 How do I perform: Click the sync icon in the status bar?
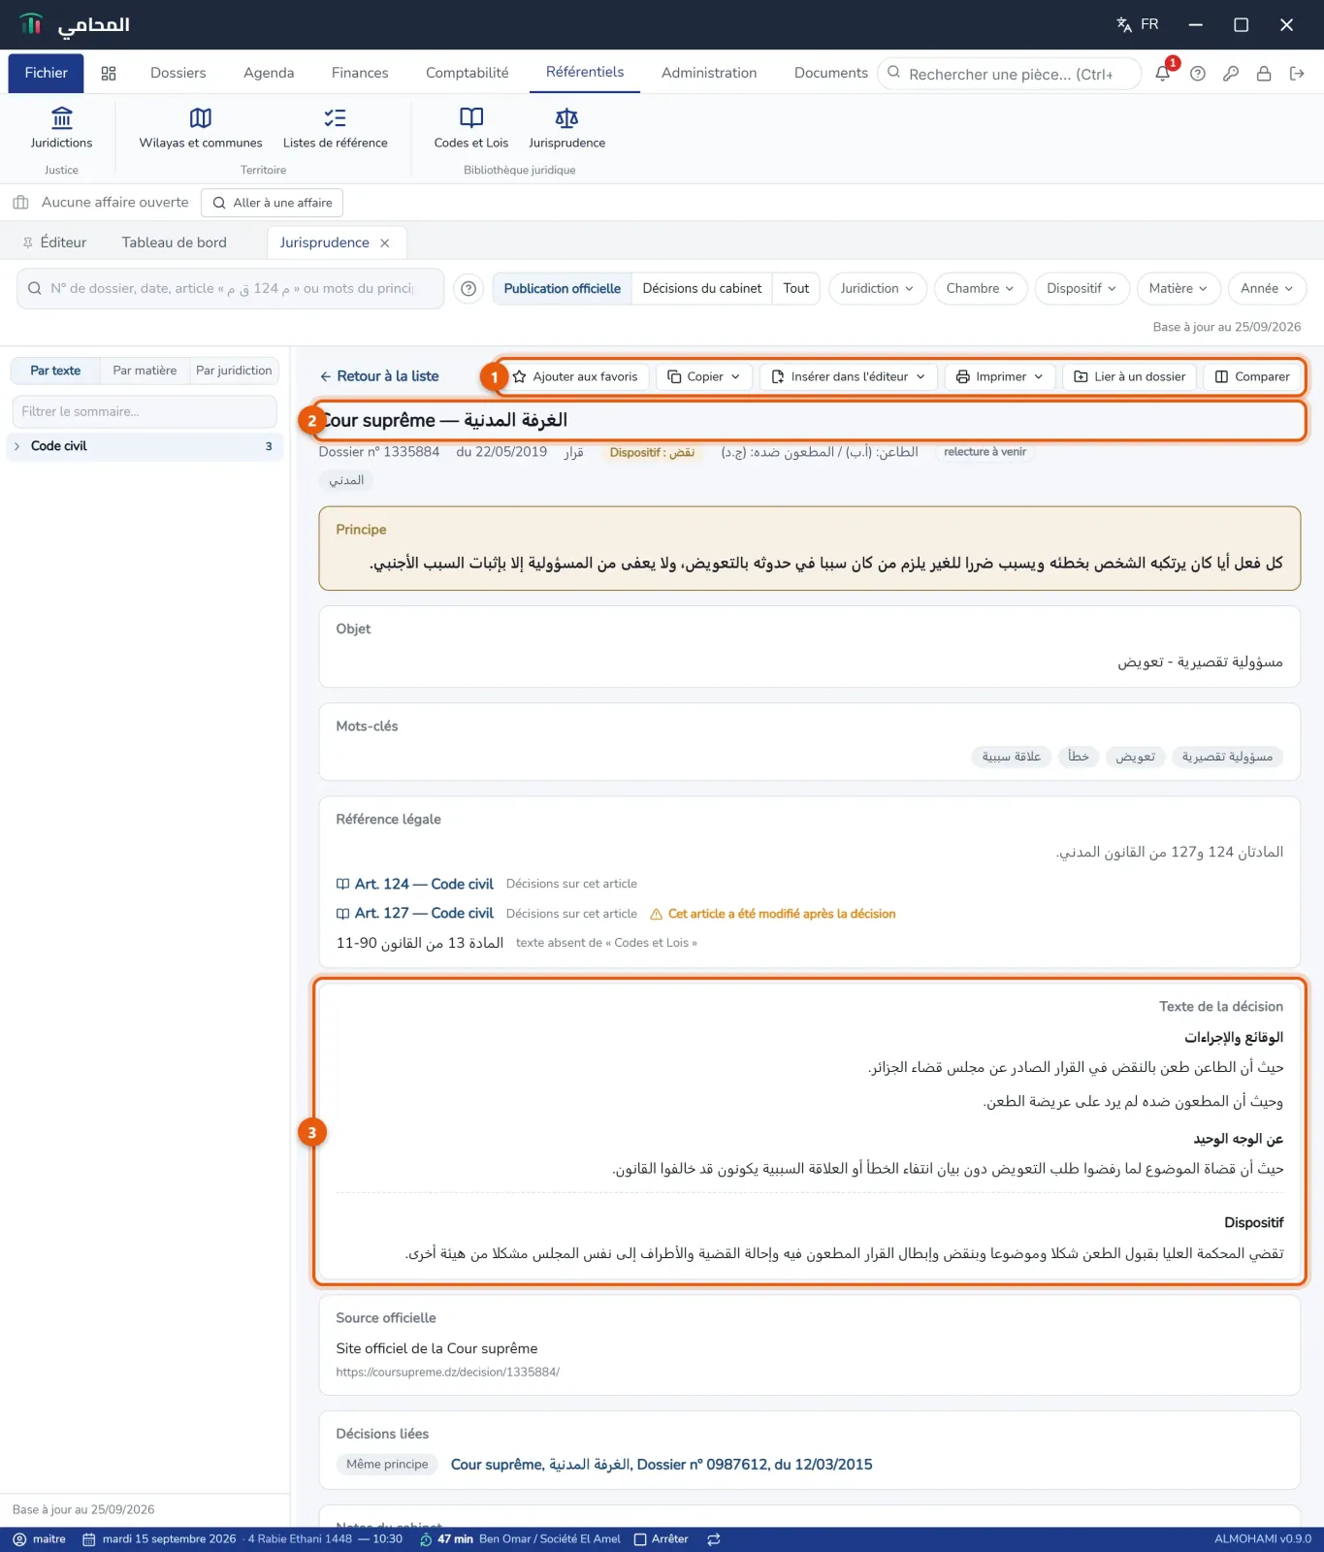[714, 1539]
